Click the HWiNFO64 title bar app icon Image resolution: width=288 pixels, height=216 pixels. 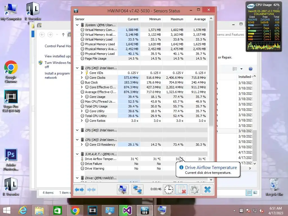(76, 11)
